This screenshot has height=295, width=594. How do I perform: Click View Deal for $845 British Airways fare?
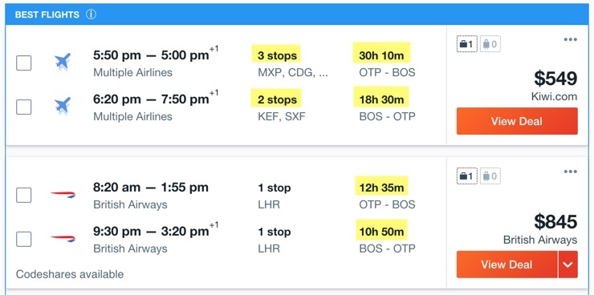click(507, 265)
